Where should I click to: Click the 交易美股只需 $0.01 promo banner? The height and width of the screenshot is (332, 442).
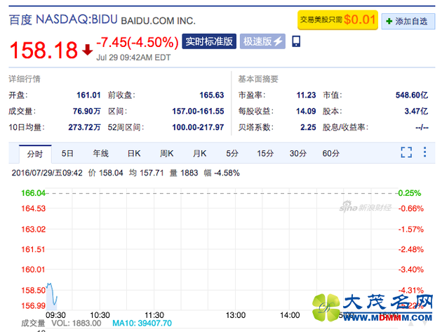pos(337,20)
